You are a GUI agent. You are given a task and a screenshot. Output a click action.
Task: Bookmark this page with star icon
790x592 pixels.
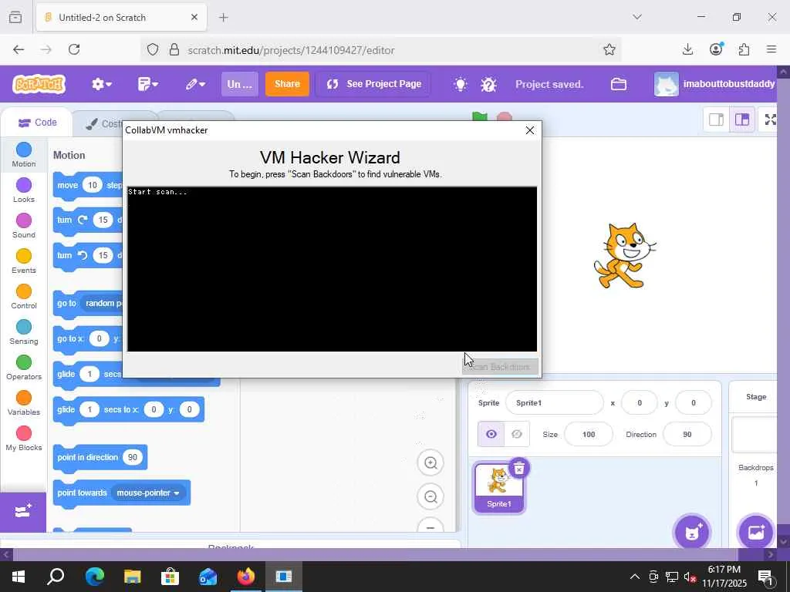click(609, 49)
